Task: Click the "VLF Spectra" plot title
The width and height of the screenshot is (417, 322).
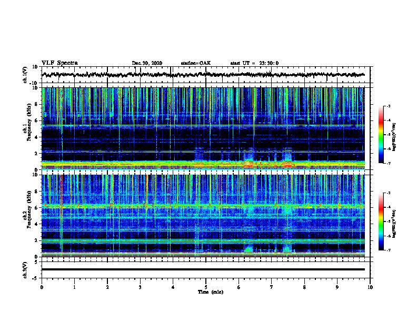Action: click(59, 63)
